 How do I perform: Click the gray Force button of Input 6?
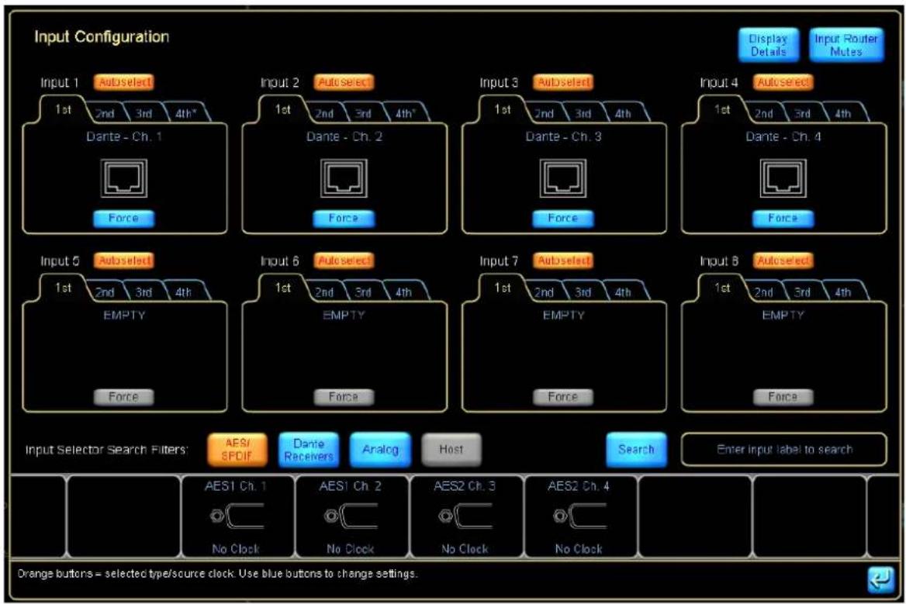coord(344,397)
